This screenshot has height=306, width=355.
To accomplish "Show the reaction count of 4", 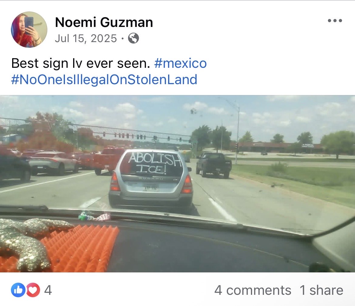I will click(48, 290).
